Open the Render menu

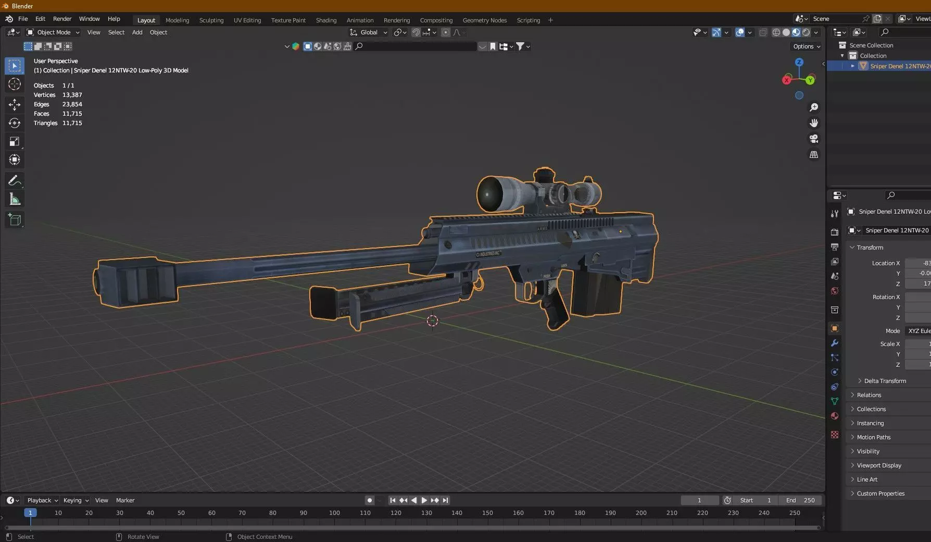[x=62, y=19]
